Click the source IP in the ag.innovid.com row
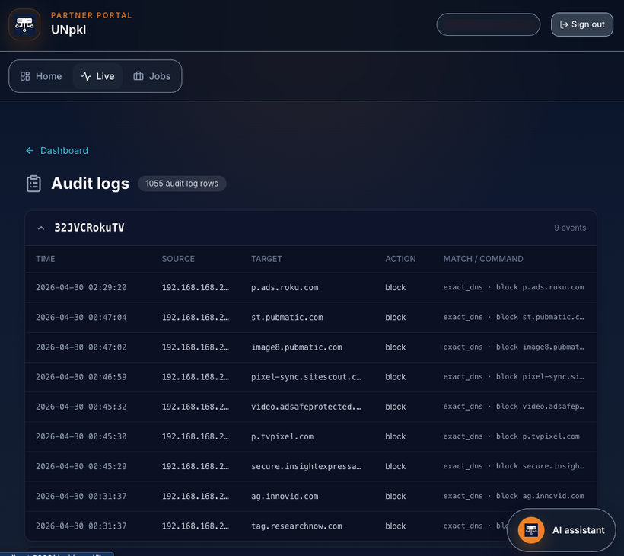The image size is (624, 556). click(195, 497)
